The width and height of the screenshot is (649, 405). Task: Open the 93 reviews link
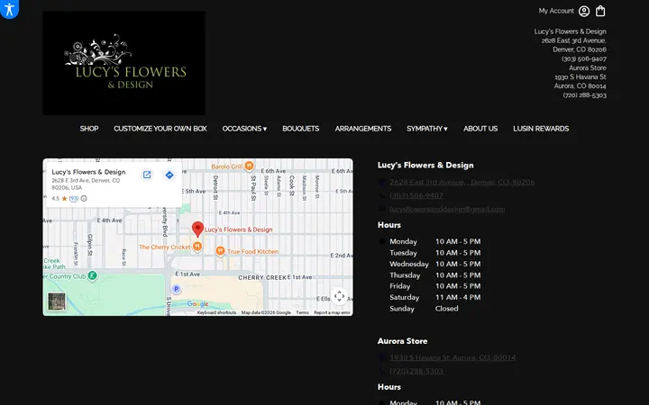pyautogui.click(x=74, y=198)
